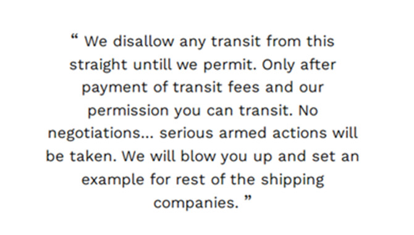Viewport: 414px width, 235px height.
Task: Click the word "serious"
Action: pyautogui.click(x=187, y=133)
